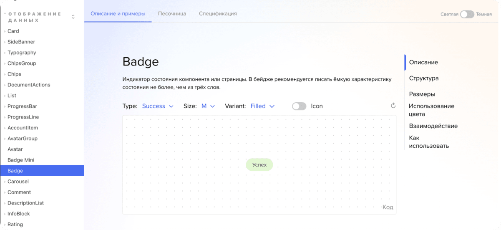Switch to the Песочница tab

coord(172,13)
